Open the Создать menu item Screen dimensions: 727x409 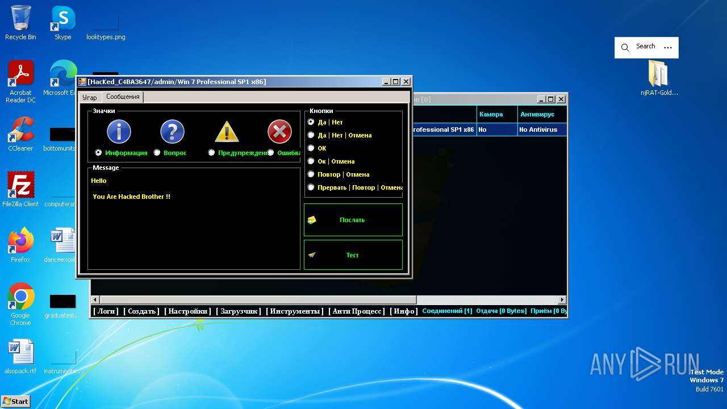(141, 311)
